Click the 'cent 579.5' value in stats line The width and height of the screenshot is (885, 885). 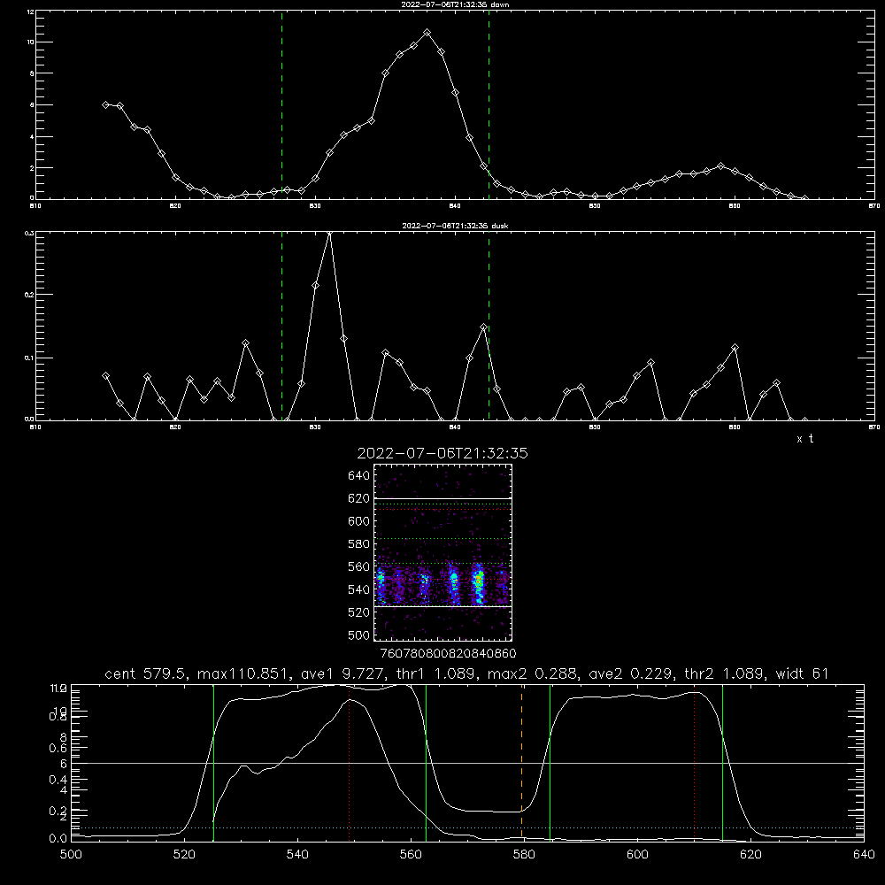pos(147,673)
